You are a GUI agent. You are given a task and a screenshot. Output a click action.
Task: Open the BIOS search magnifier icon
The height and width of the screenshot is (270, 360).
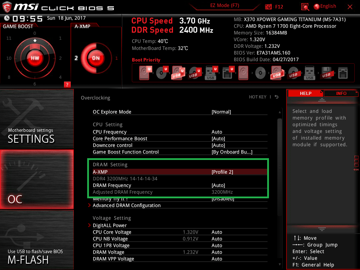(305, 7)
